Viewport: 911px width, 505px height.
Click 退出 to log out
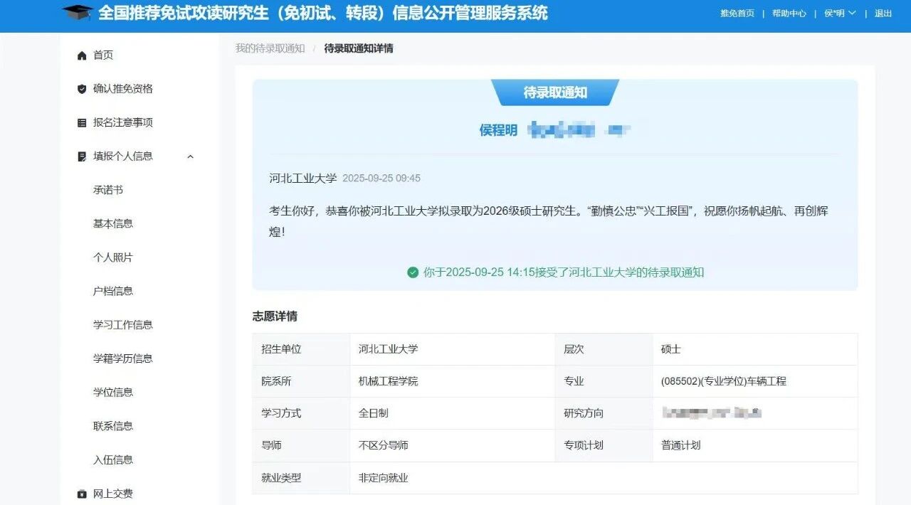[x=883, y=13]
